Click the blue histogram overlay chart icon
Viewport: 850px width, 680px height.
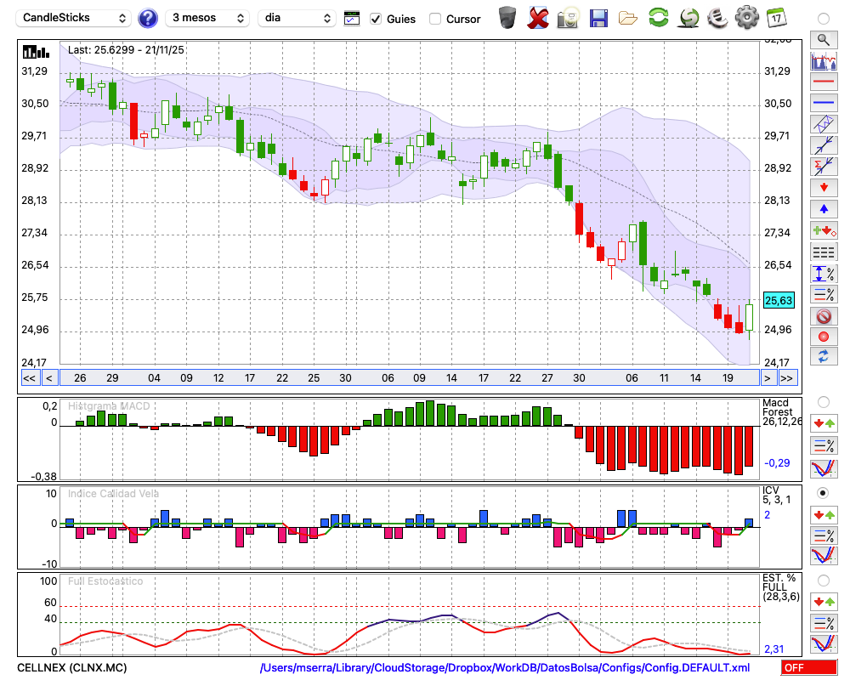824,60
